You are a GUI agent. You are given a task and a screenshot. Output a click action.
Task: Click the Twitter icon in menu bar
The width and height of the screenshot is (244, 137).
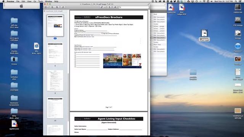(175, 1)
